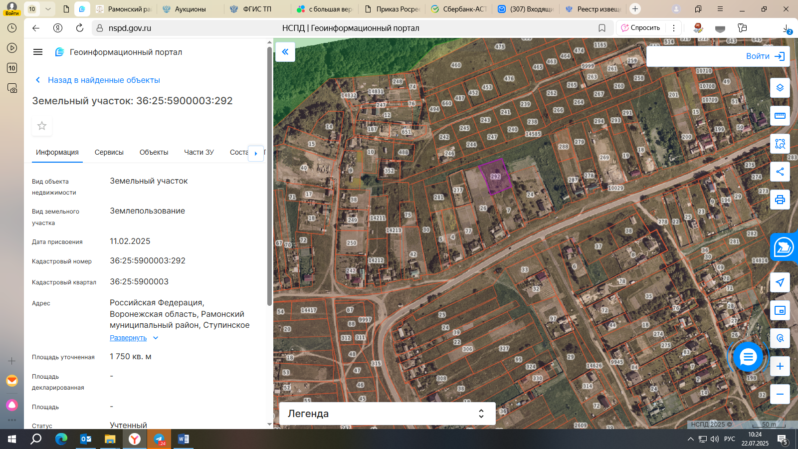The image size is (798, 449).
Task: Toggle the browser bookmark icon
Action: tap(602, 28)
